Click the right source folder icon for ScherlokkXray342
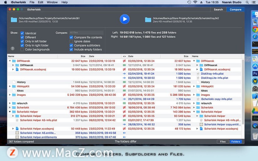 pos(148,20)
